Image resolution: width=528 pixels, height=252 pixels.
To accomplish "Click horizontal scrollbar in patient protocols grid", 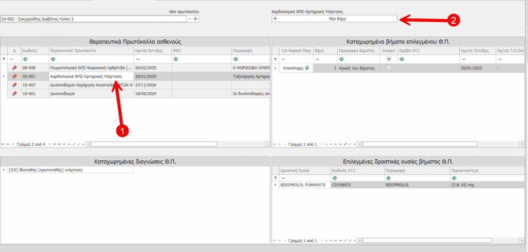I will click(175, 144).
